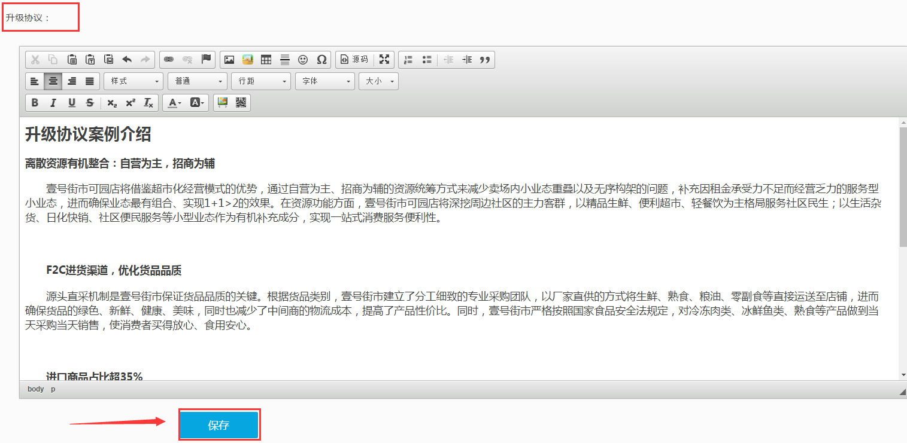Screen dimensions: 907x443
Task: Toggle center alignment
Action: click(x=53, y=81)
